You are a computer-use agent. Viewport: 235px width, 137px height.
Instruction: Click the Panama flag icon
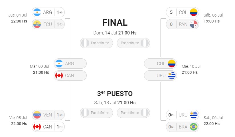tap(194, 24)
